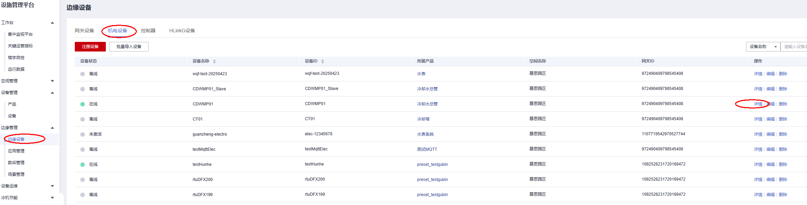Open the 设备名称 search type dropdown

763,47
